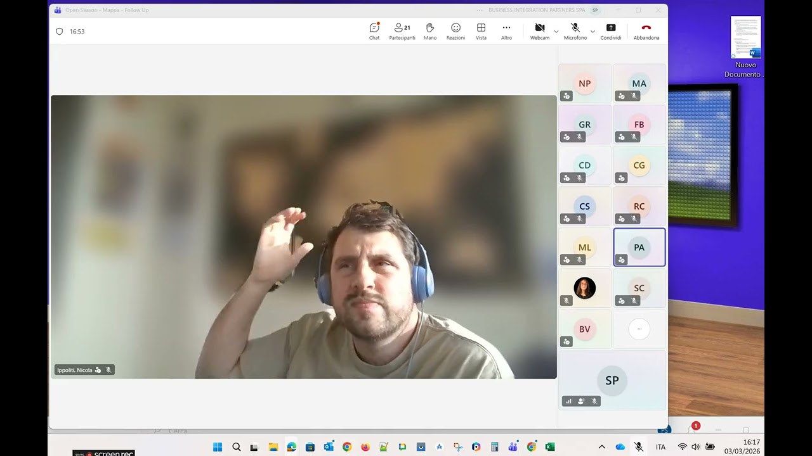Show more participants with ellipsis tile
The image size is (812, 456).
(639, 329)
